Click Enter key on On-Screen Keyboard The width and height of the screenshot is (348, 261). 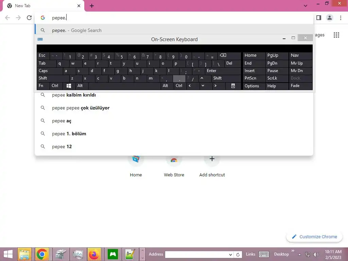[223, 71]
